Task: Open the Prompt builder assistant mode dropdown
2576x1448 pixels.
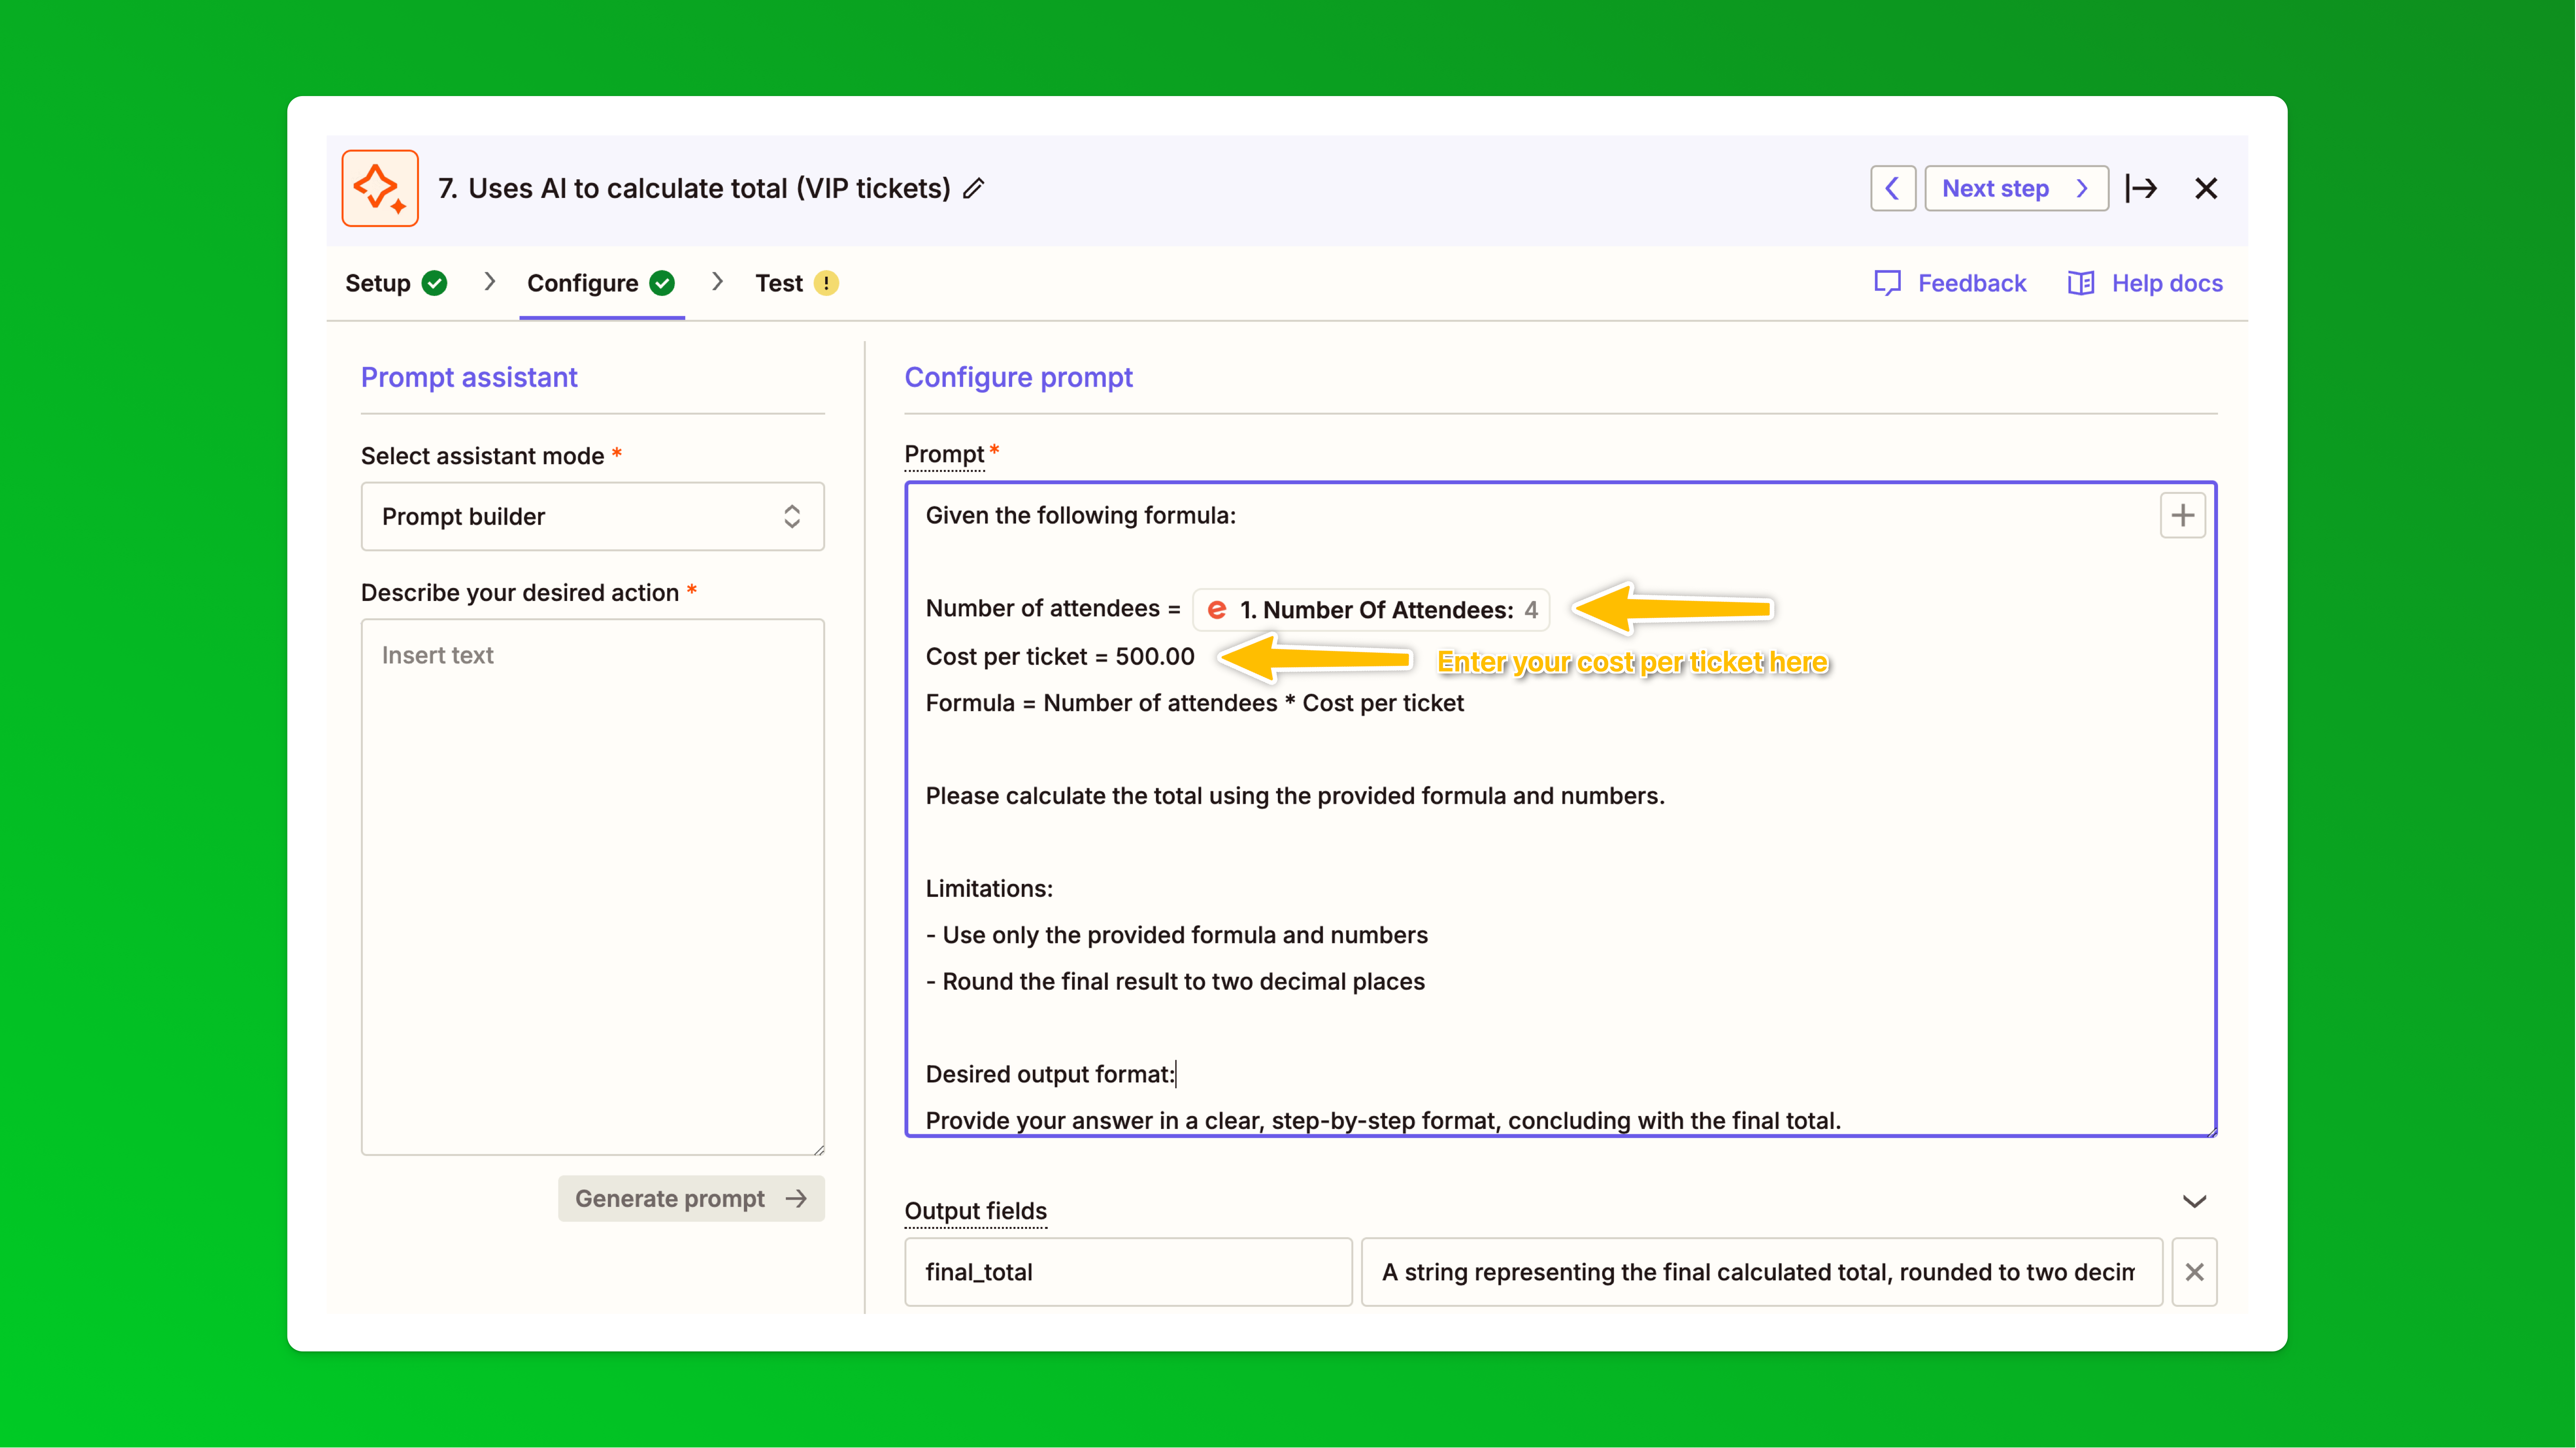Action: point(592,515)
